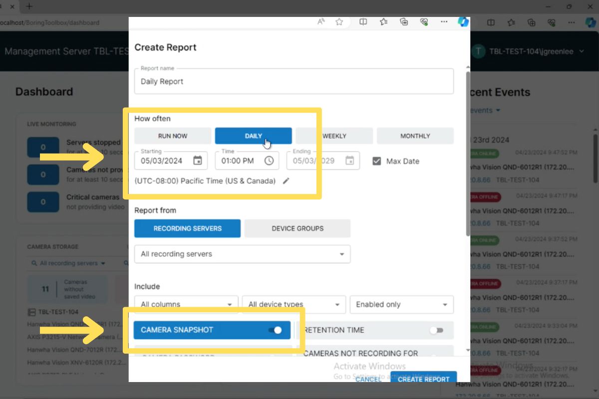Viewport: 599px width, 399px height.
Task: Open the Time clock picker
Action: (269, 160)
